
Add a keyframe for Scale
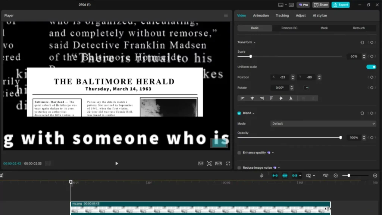point(372,57)
